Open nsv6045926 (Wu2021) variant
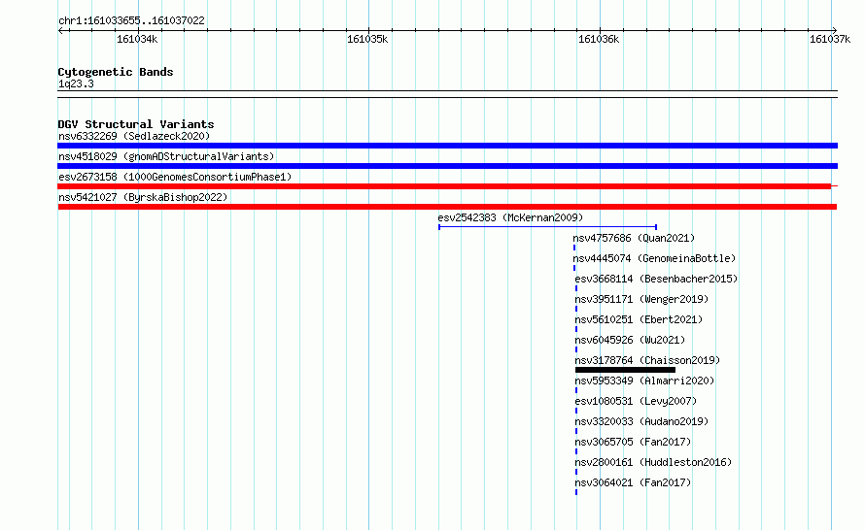Image resolution: width=865 pixels, height=530 pixels. (x=630, y=340)
